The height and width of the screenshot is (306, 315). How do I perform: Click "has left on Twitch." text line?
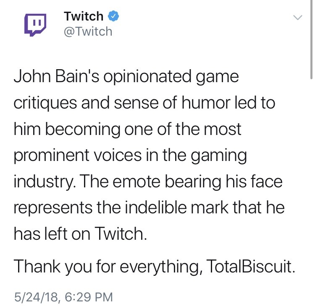81,233
